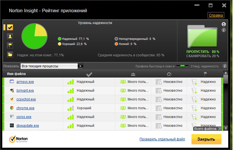Click Хороший rating in chrome.exe row
Image resolution: width=235 pixels, height=150 pixels.
(x=84, y=108)
